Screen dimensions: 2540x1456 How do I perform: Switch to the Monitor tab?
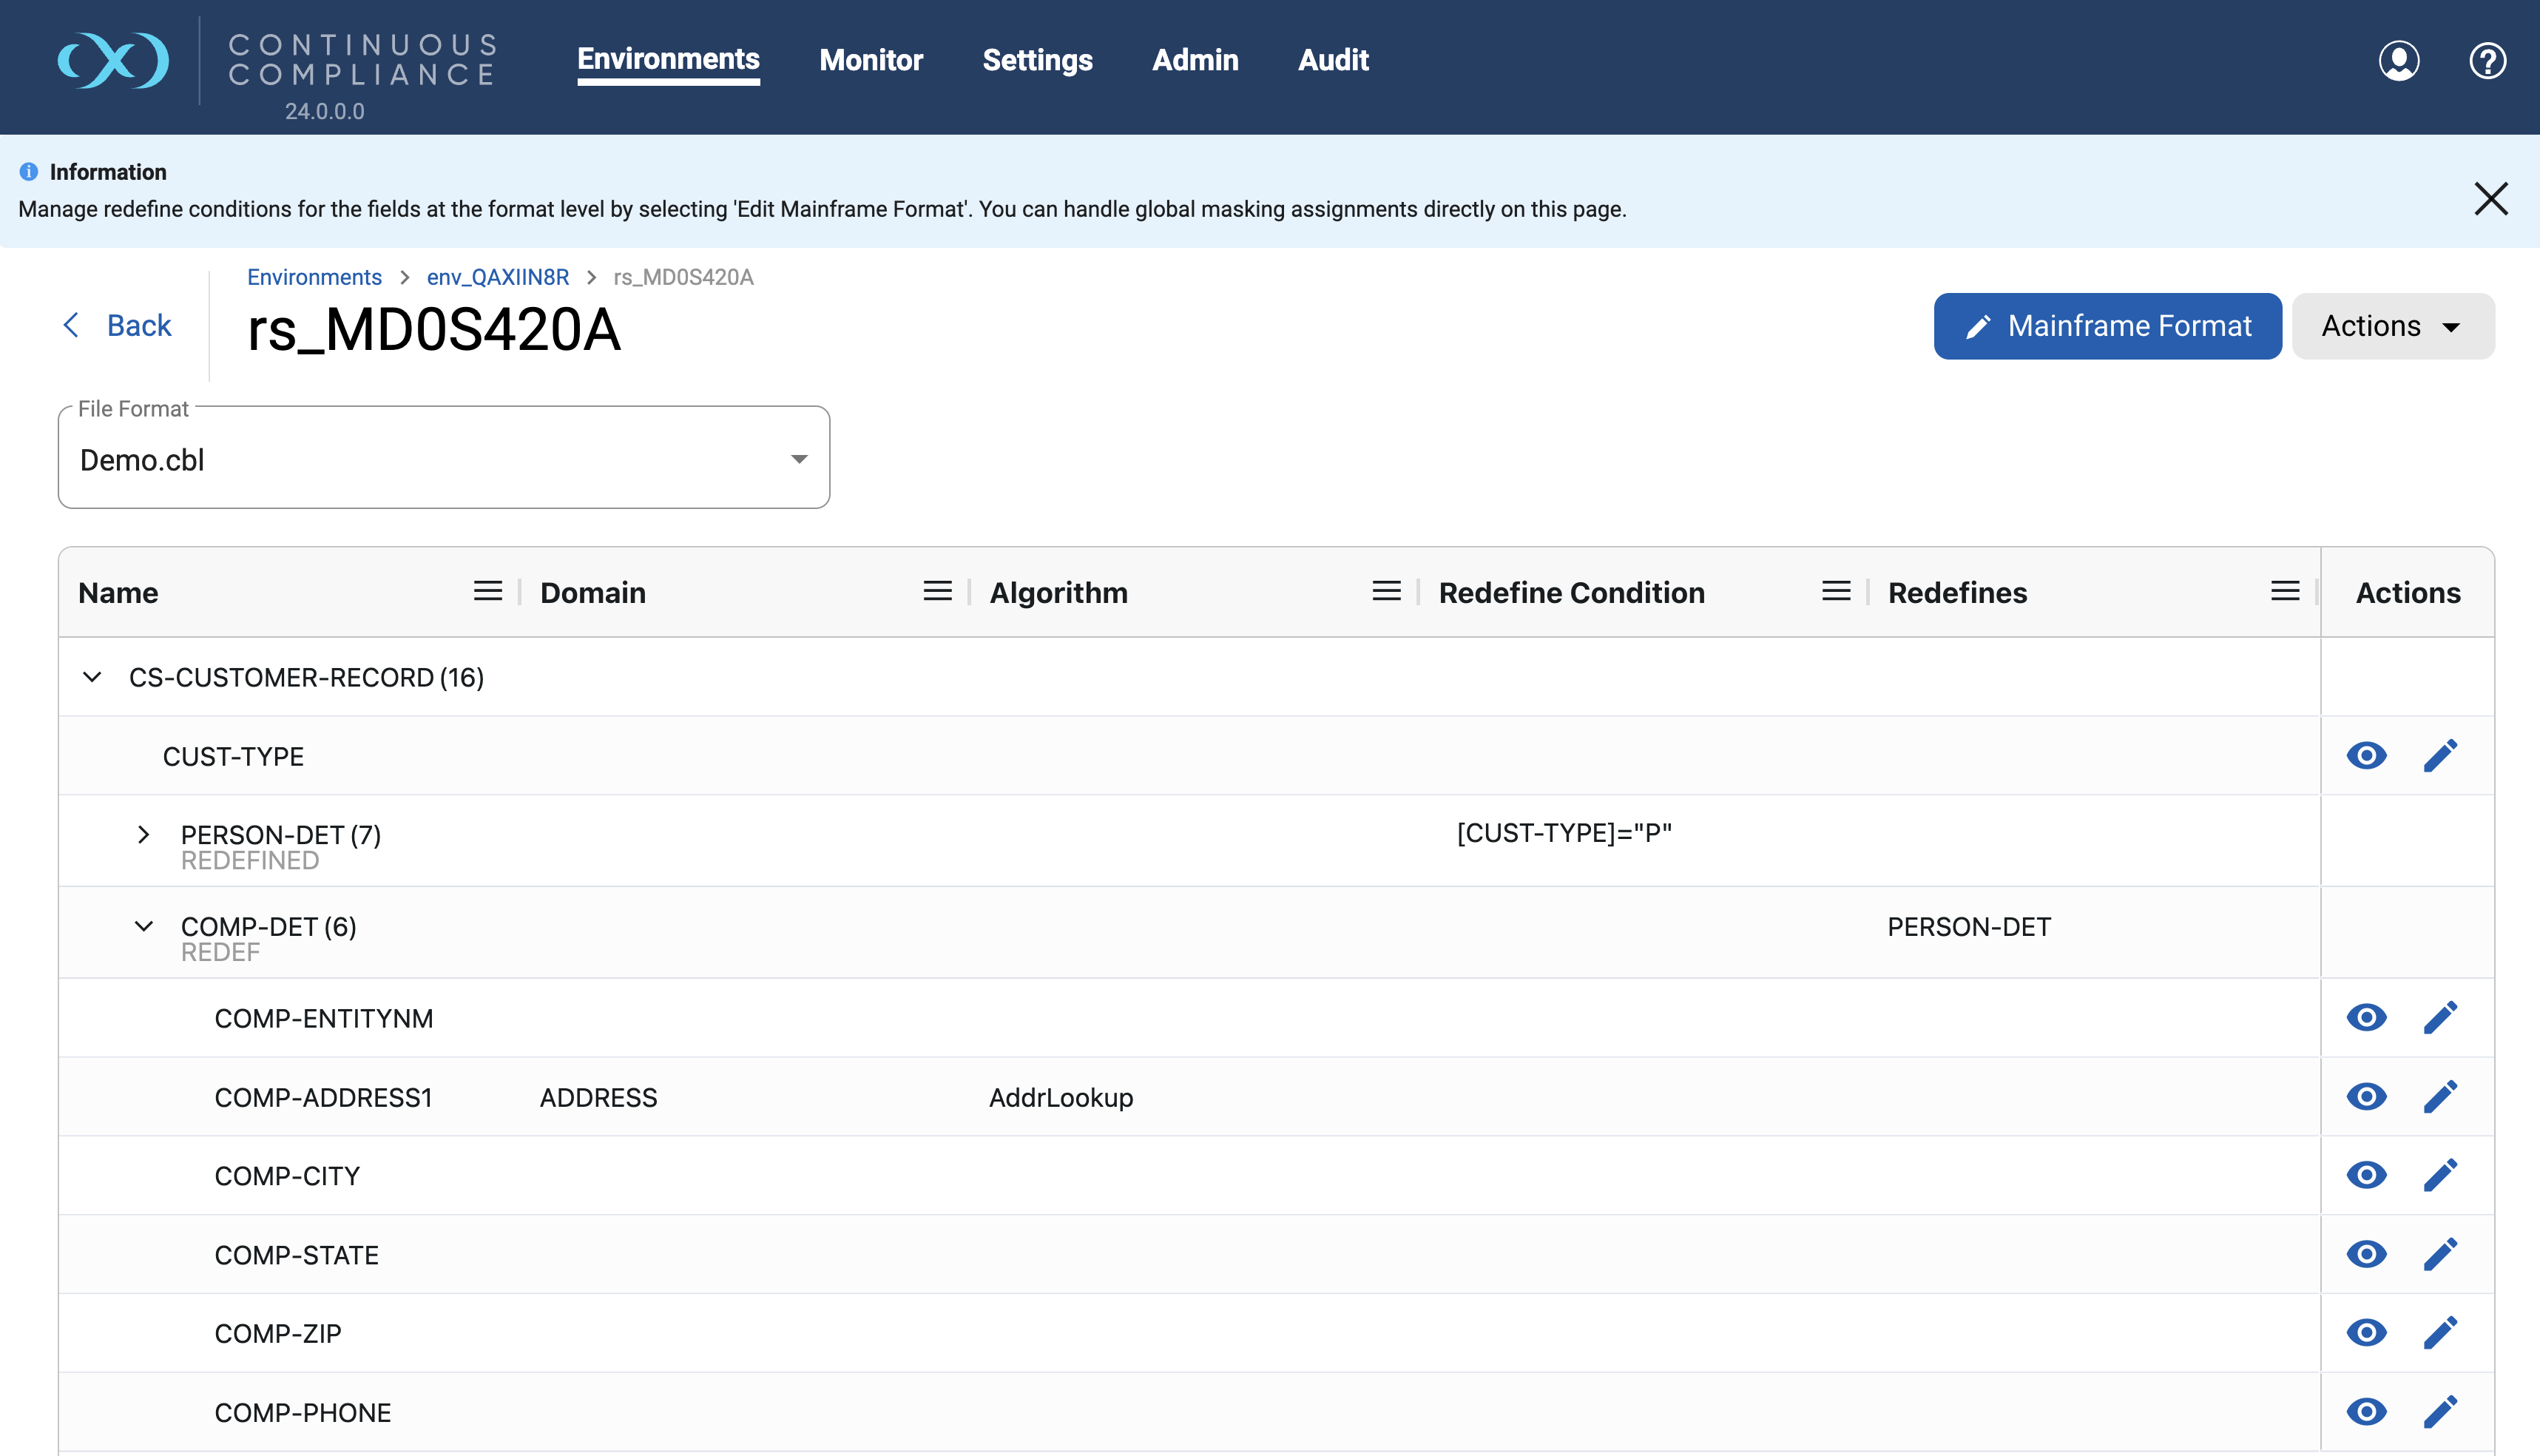coord(871,60)
